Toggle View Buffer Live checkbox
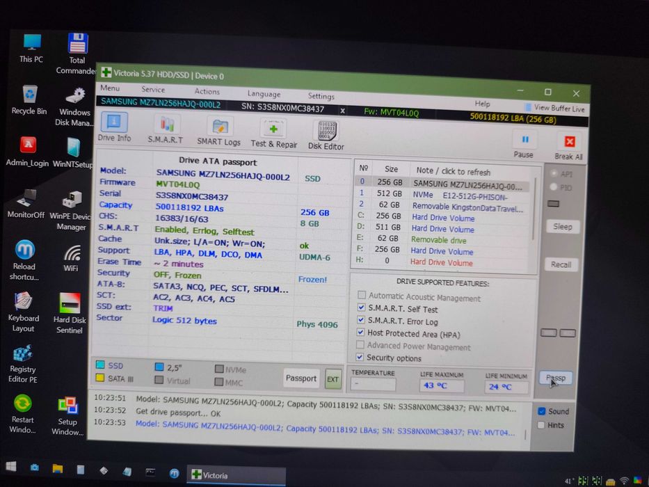The image size is (649, 487). click(527, 107)
